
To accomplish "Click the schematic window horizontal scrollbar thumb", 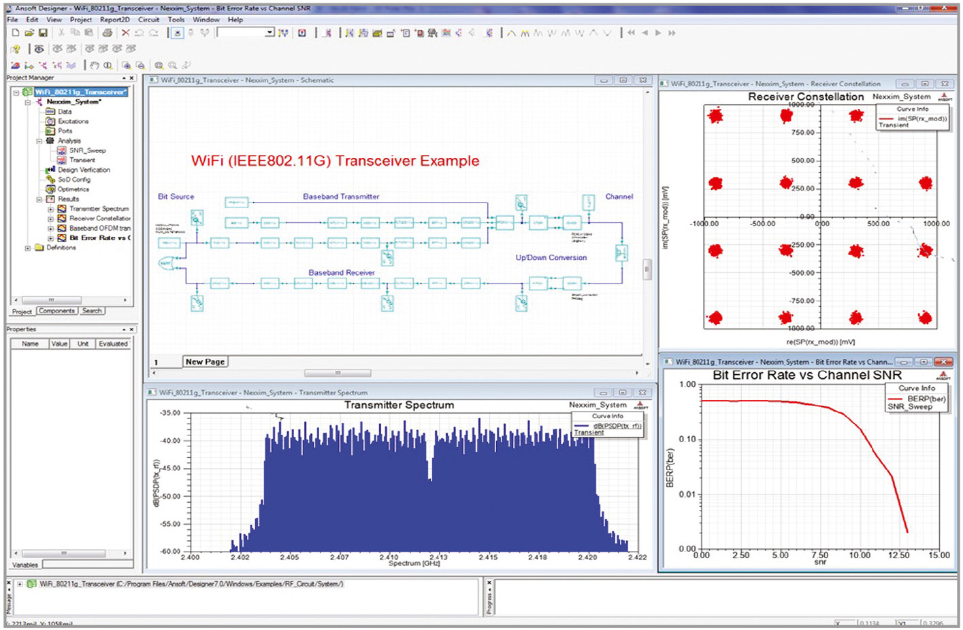I will point(337,373).
